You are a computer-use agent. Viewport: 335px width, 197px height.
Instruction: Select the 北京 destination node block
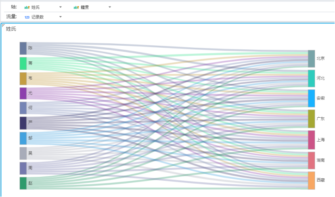click(312, 59)
